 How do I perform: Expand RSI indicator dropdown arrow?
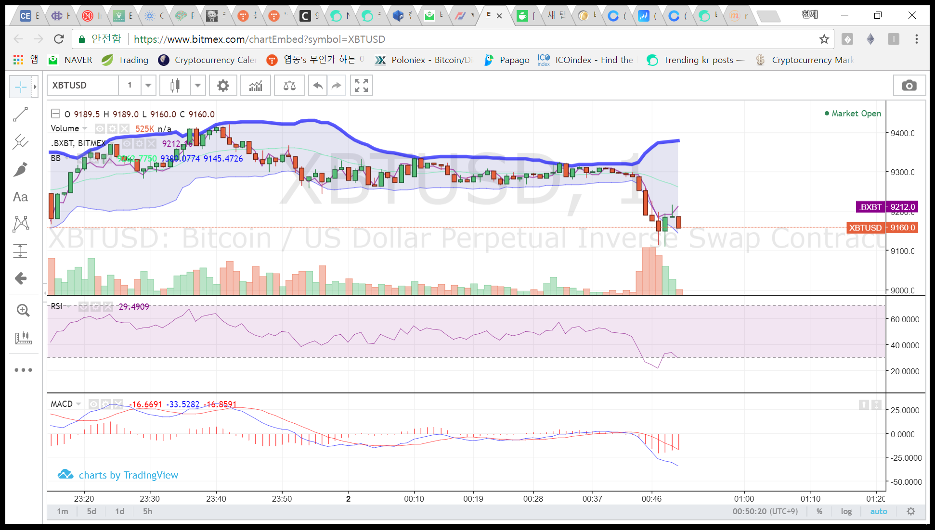(x=69, y=306)
